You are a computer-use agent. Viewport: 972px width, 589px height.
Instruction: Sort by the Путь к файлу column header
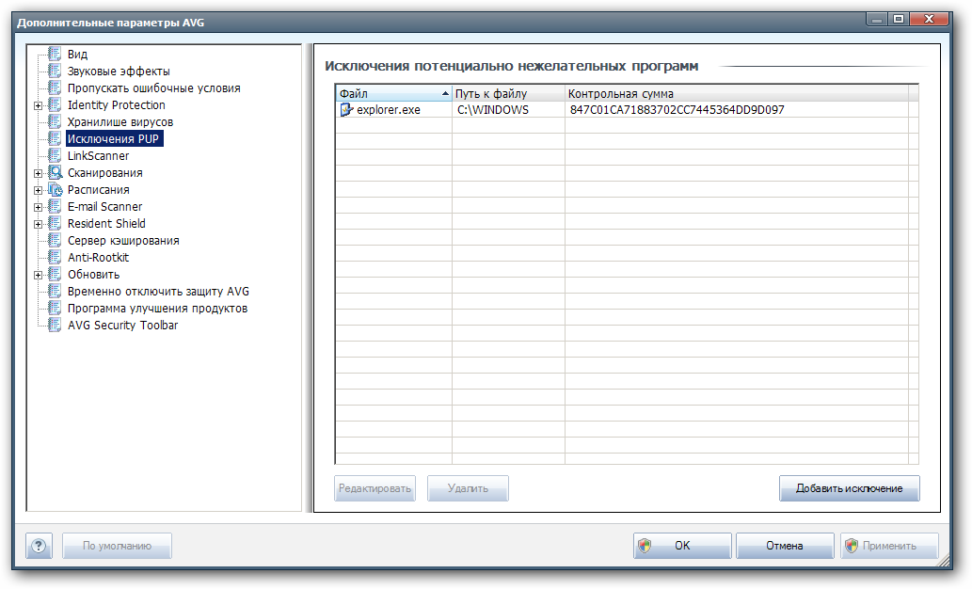point(508,94)
